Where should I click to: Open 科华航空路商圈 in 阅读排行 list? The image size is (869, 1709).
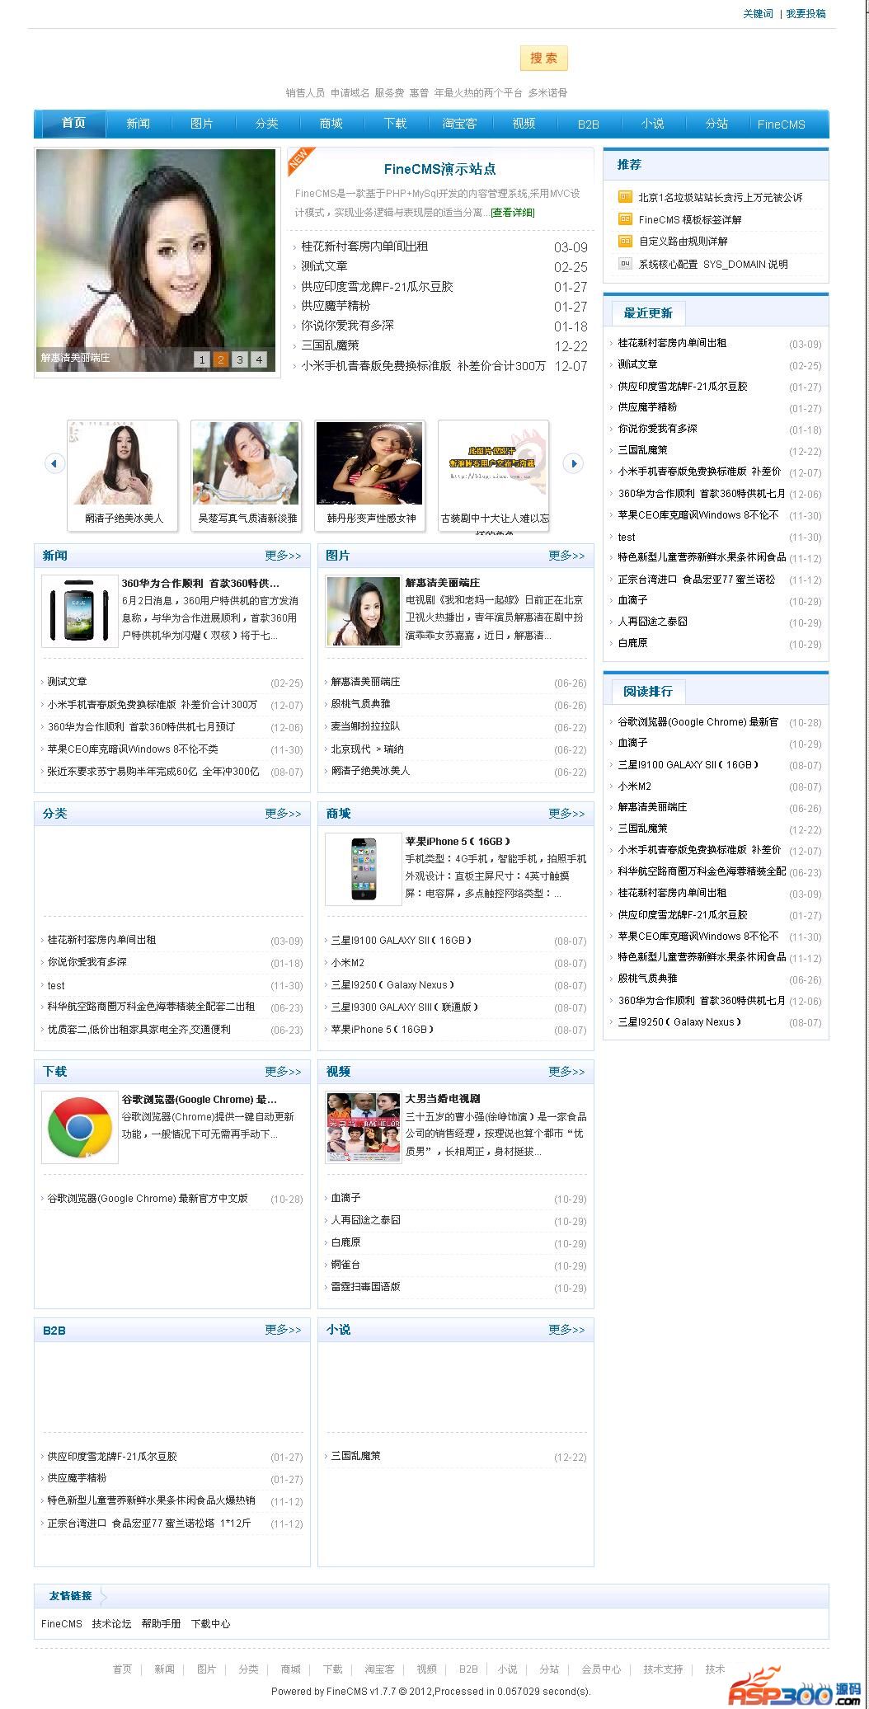tap(702, 871)
